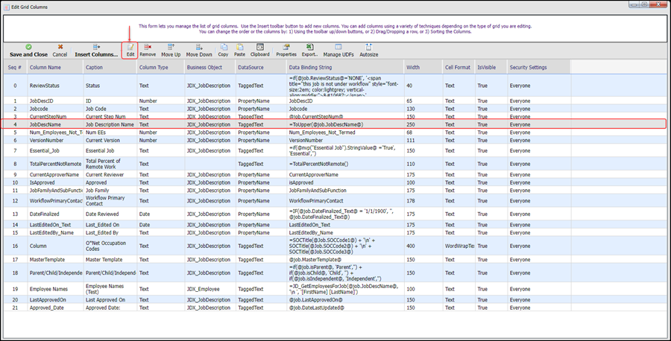Open Manage UDFs from toolbar
Image resolution: width=671 pixels, height=341 pixels.
pyautogui.click(x=338, y=51)
